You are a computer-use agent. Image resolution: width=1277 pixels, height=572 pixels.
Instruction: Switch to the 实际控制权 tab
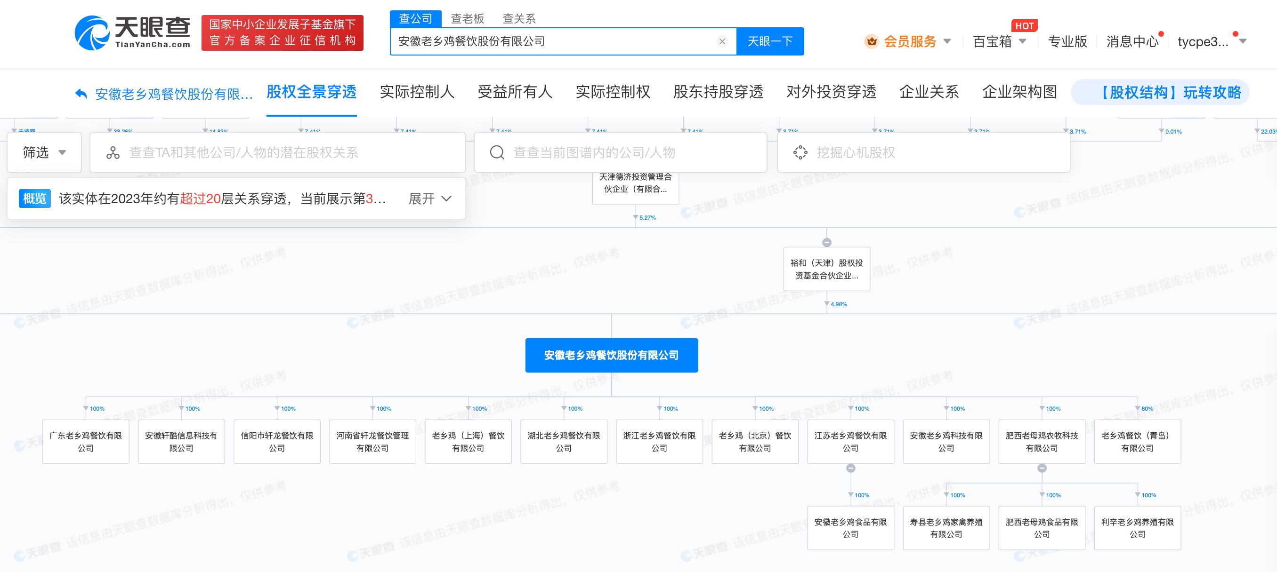[x=613, y=92]
